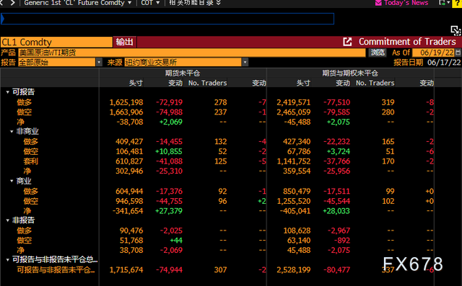Click the pop-out icon beside Commitment of Traders
The image size is (462, 286).
click(x=347, y=42)
